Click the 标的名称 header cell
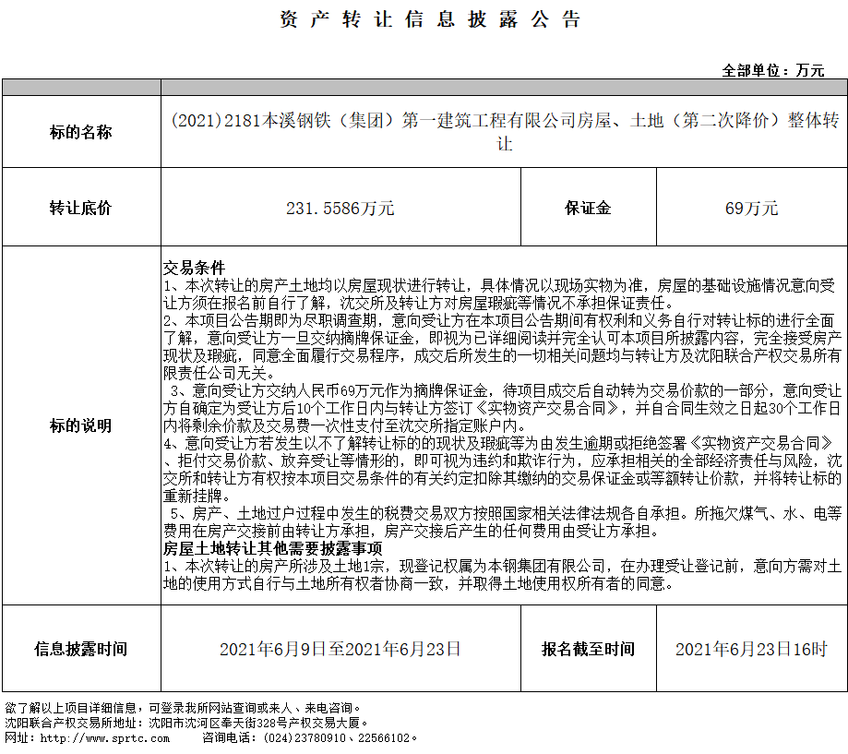The height and width of the screenshot is (754, 848). [x=80, y=132]
